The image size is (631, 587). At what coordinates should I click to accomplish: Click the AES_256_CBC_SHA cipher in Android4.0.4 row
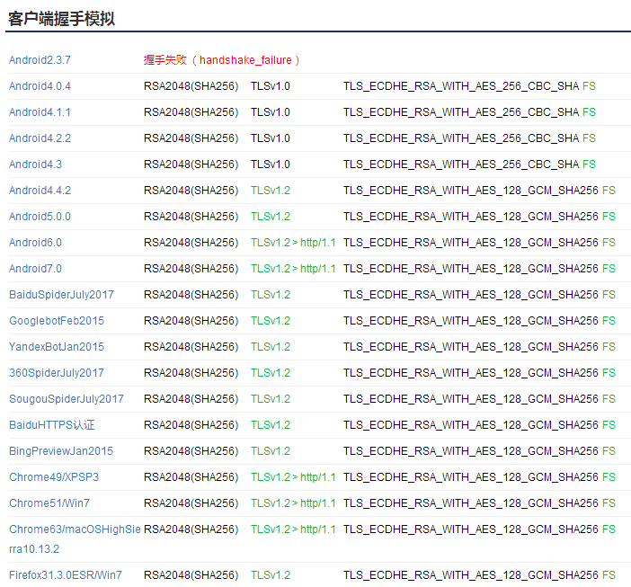[461, 86]
